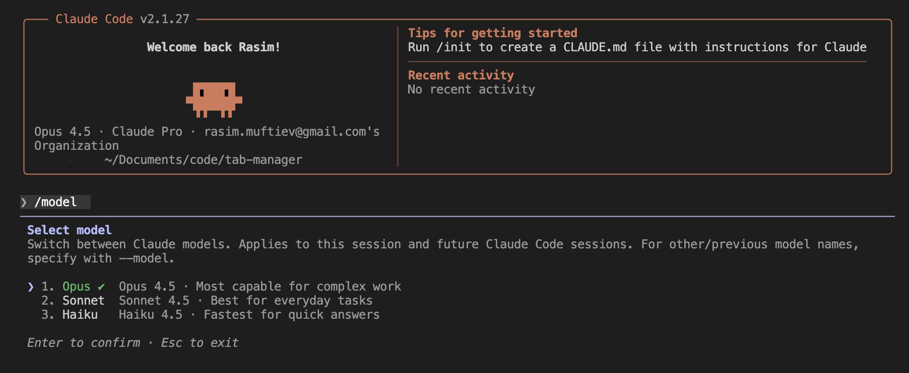Select the Sonnet 4.5 model option
Screen dimensions: 909x373
click(151, 301)
